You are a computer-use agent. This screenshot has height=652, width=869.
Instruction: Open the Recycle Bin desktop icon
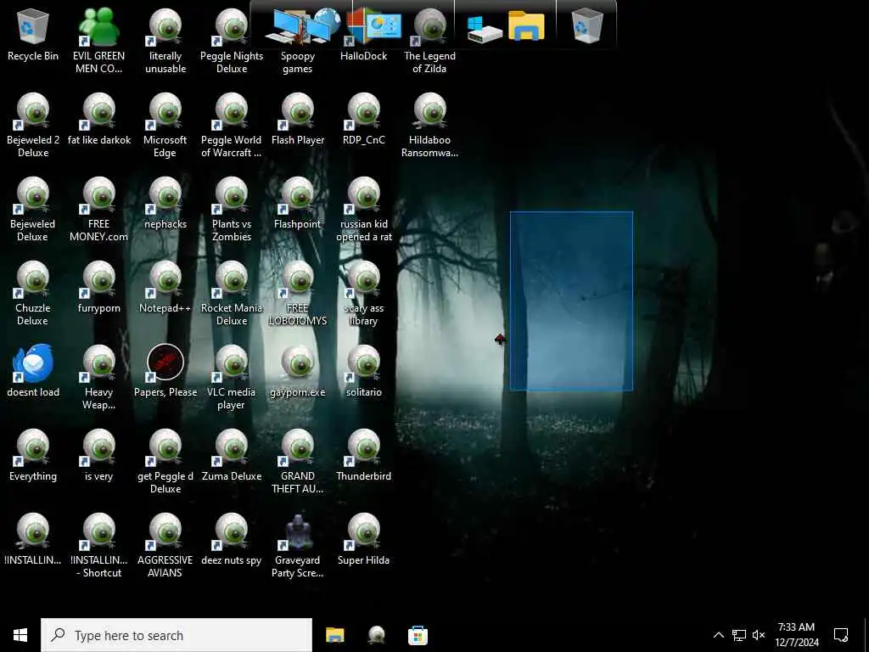[33, 34]
